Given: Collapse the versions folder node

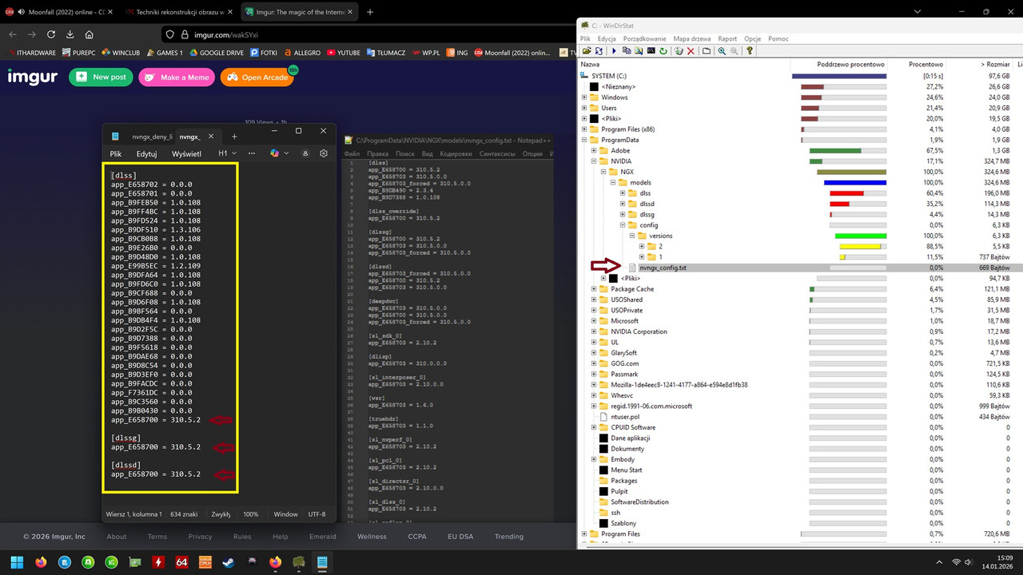Looking at the screenshot, I should [x=632, y=236].
